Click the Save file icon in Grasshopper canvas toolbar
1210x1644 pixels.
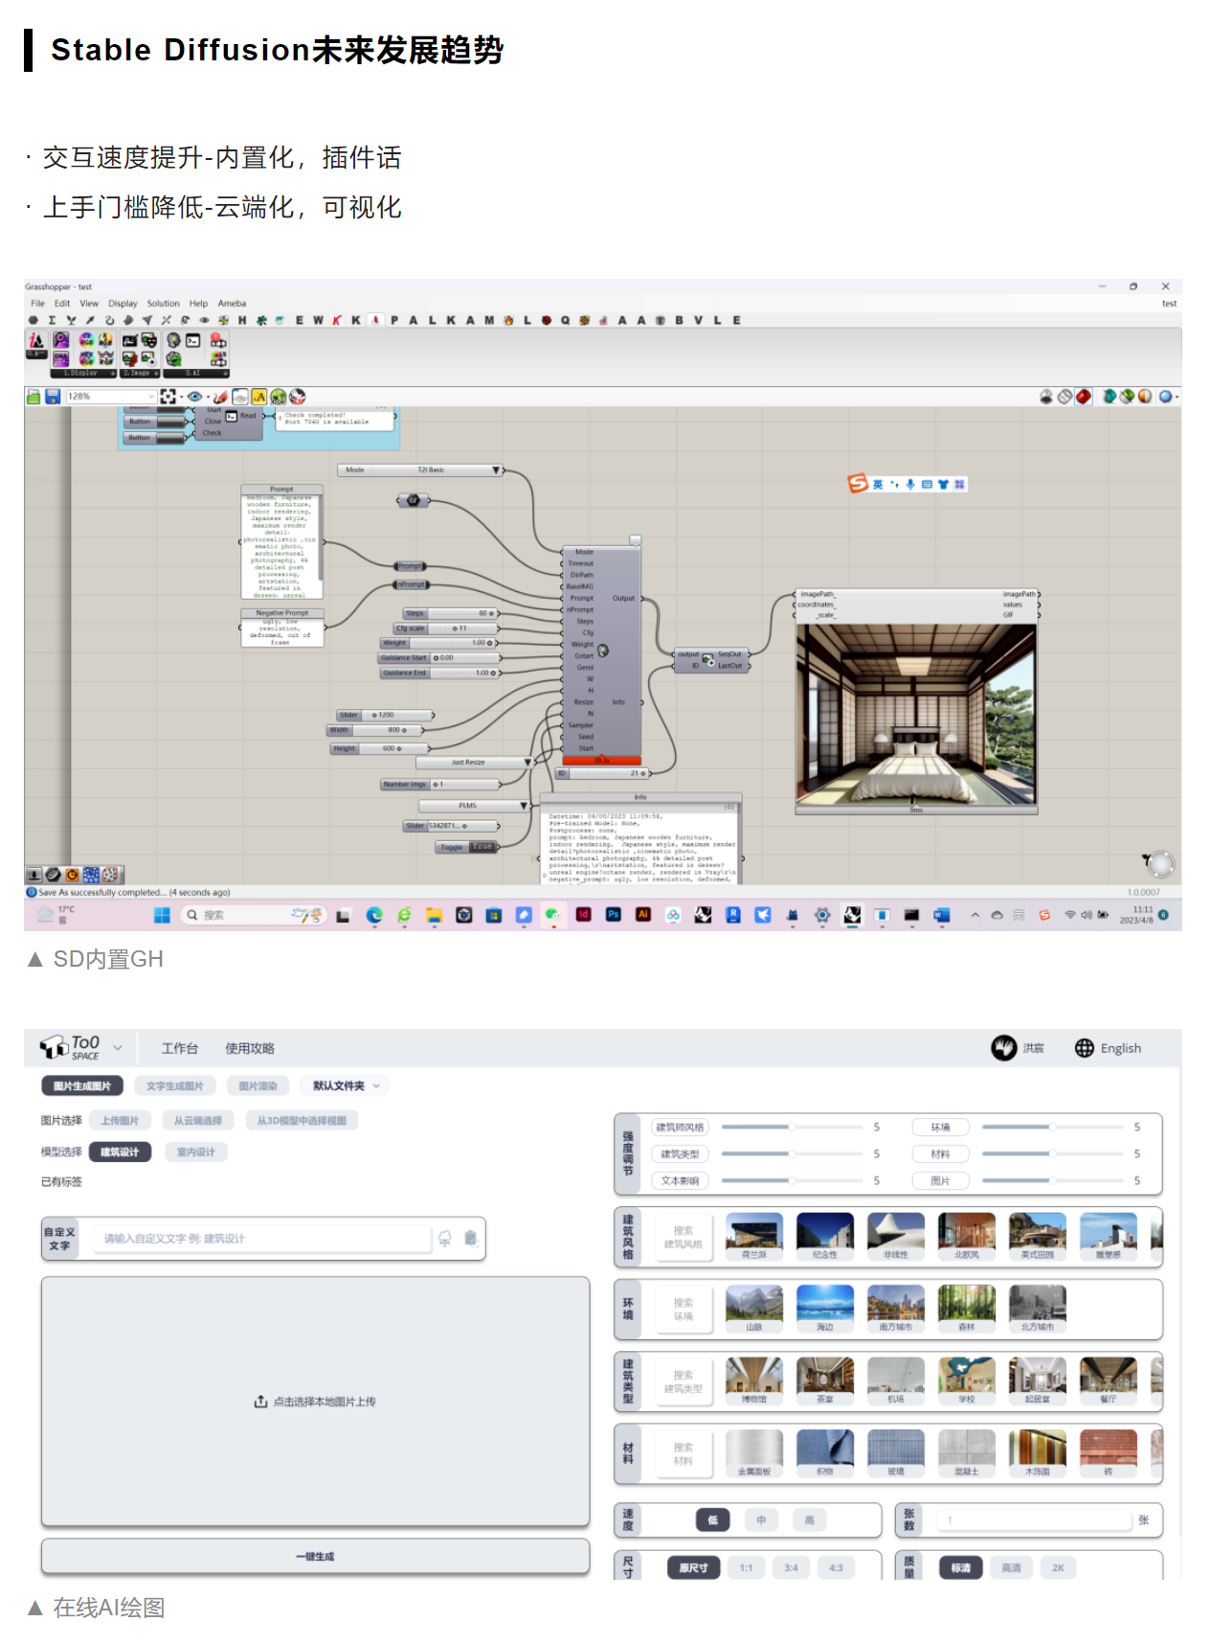(x=53, y=397)
